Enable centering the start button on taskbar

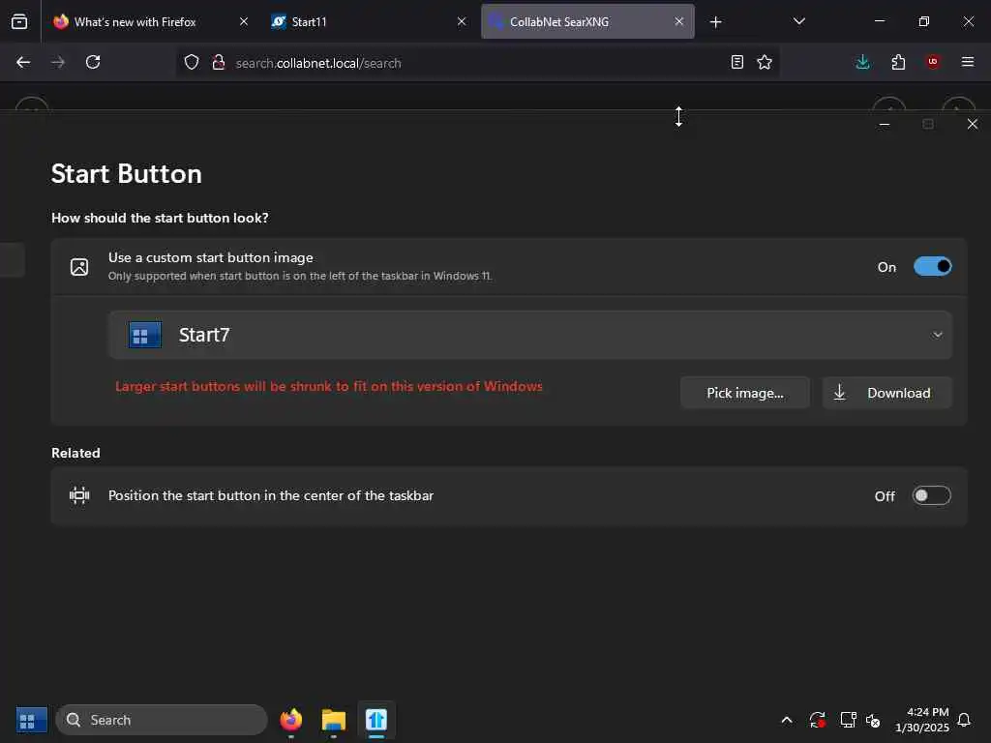[931, 495]
